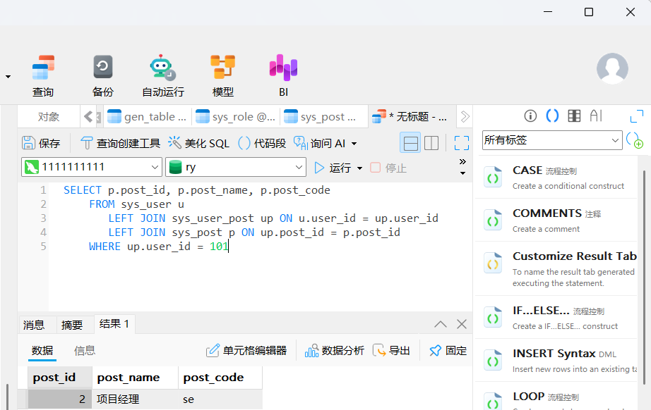Open the 所有标签 tags dropdown

[552, 140]
